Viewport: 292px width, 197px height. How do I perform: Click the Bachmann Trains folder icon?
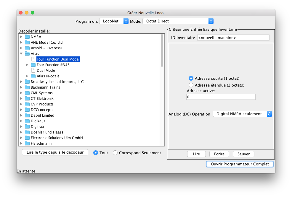(27, 87)
